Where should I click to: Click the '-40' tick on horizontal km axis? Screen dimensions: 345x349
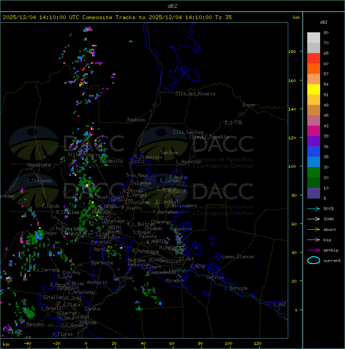27,344
